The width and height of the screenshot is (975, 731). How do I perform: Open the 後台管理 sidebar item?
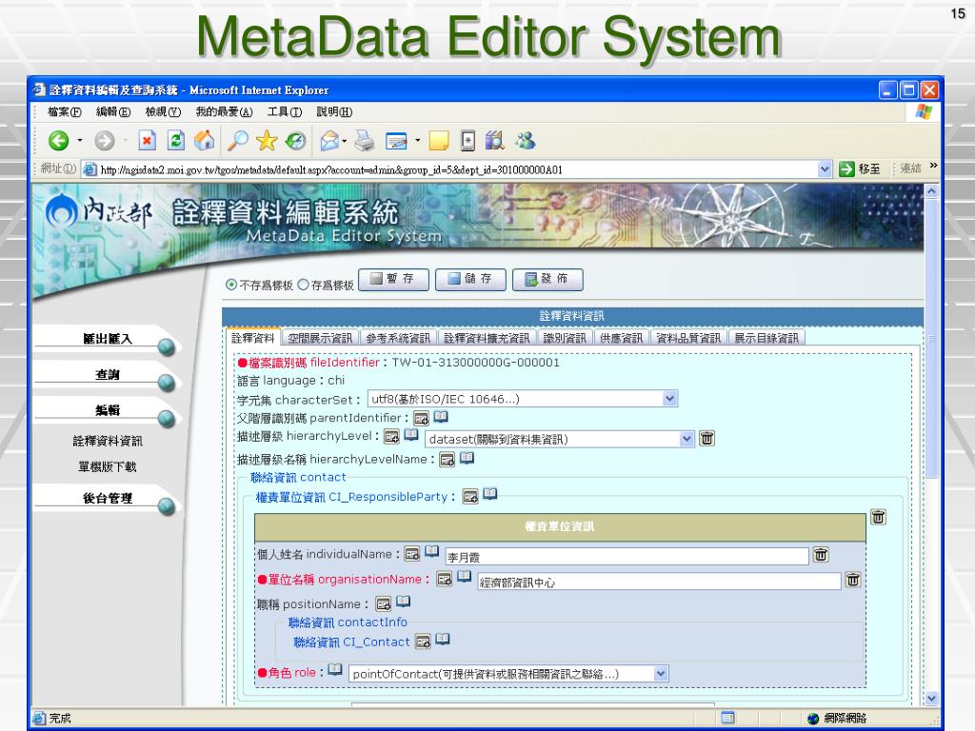click(x=107, y=499)
